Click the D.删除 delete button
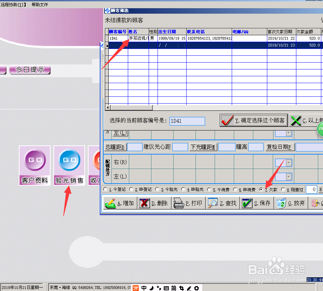 click(154, 203)
